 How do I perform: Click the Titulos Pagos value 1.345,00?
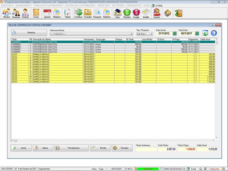(187, 149)
